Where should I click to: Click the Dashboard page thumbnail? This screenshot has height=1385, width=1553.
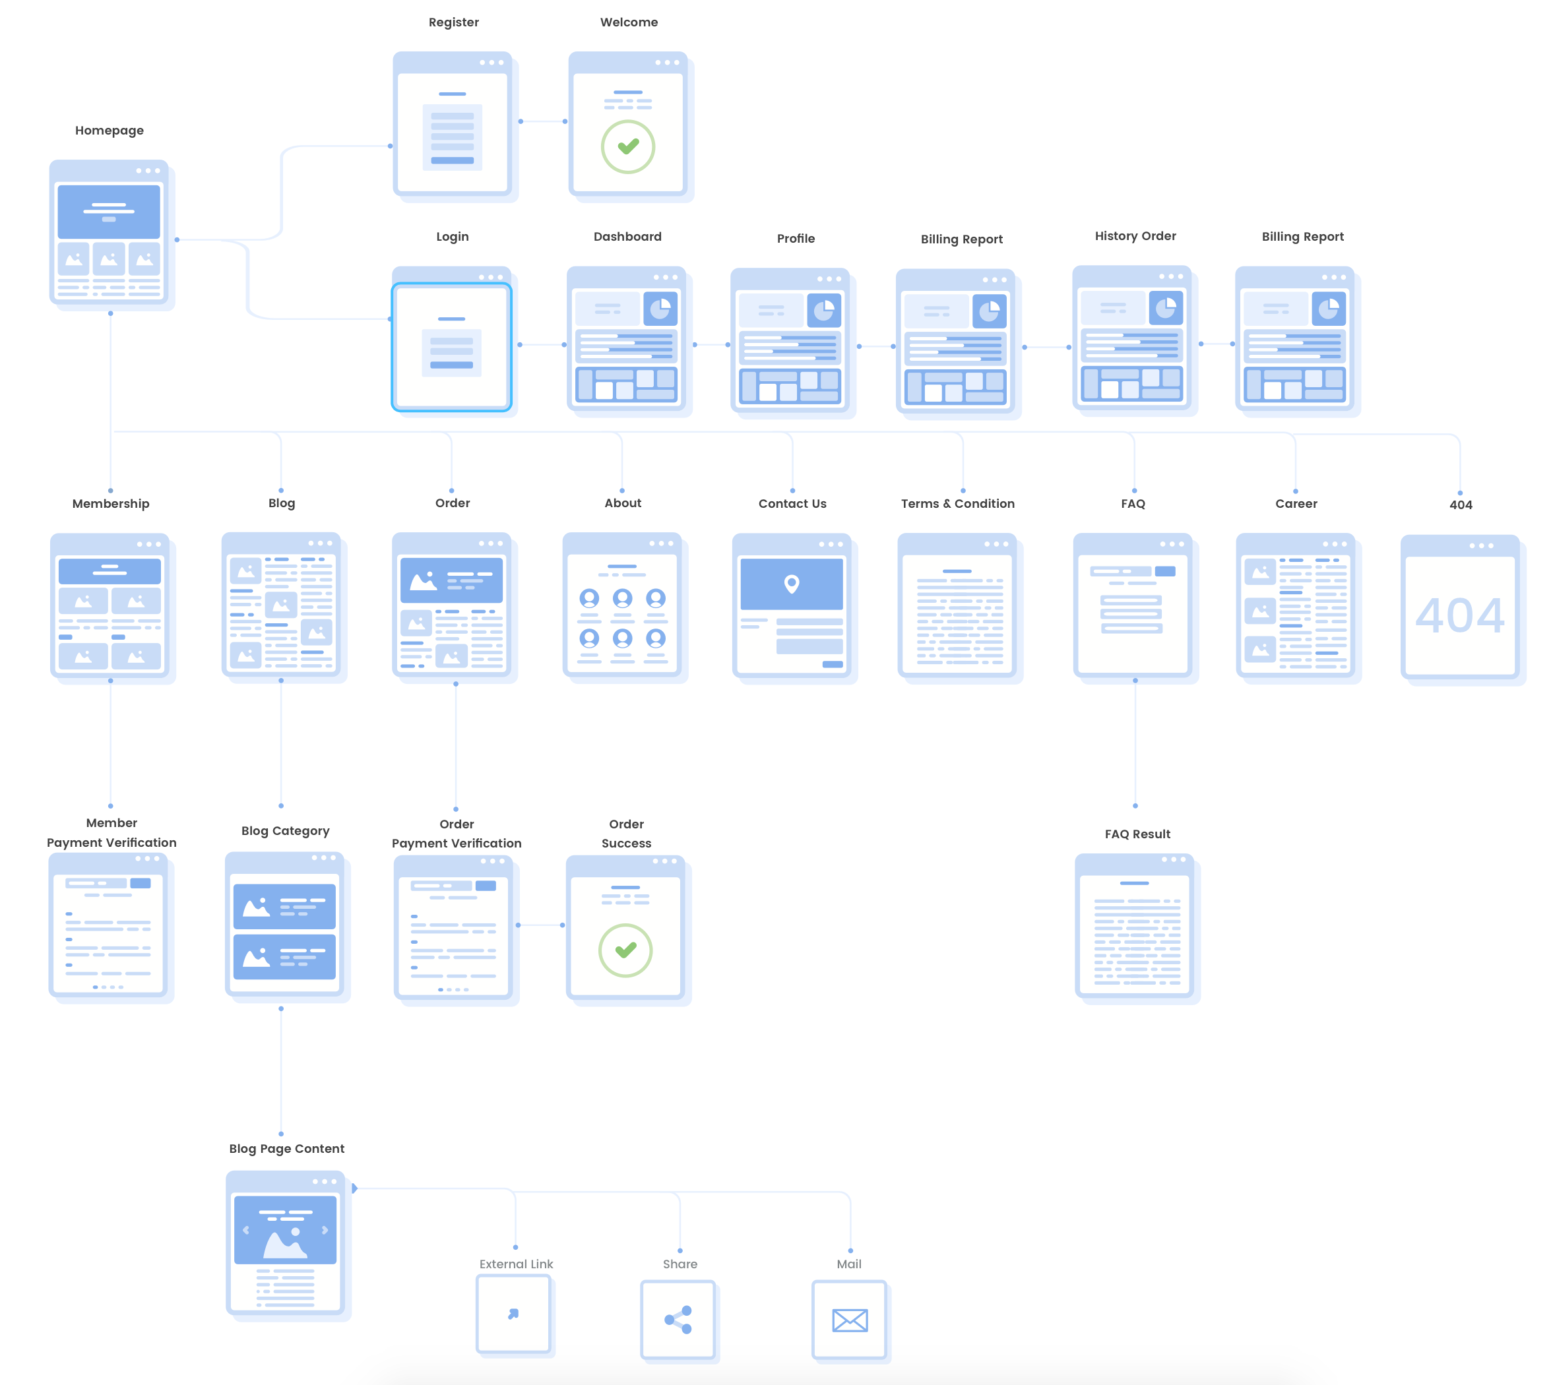627,338
